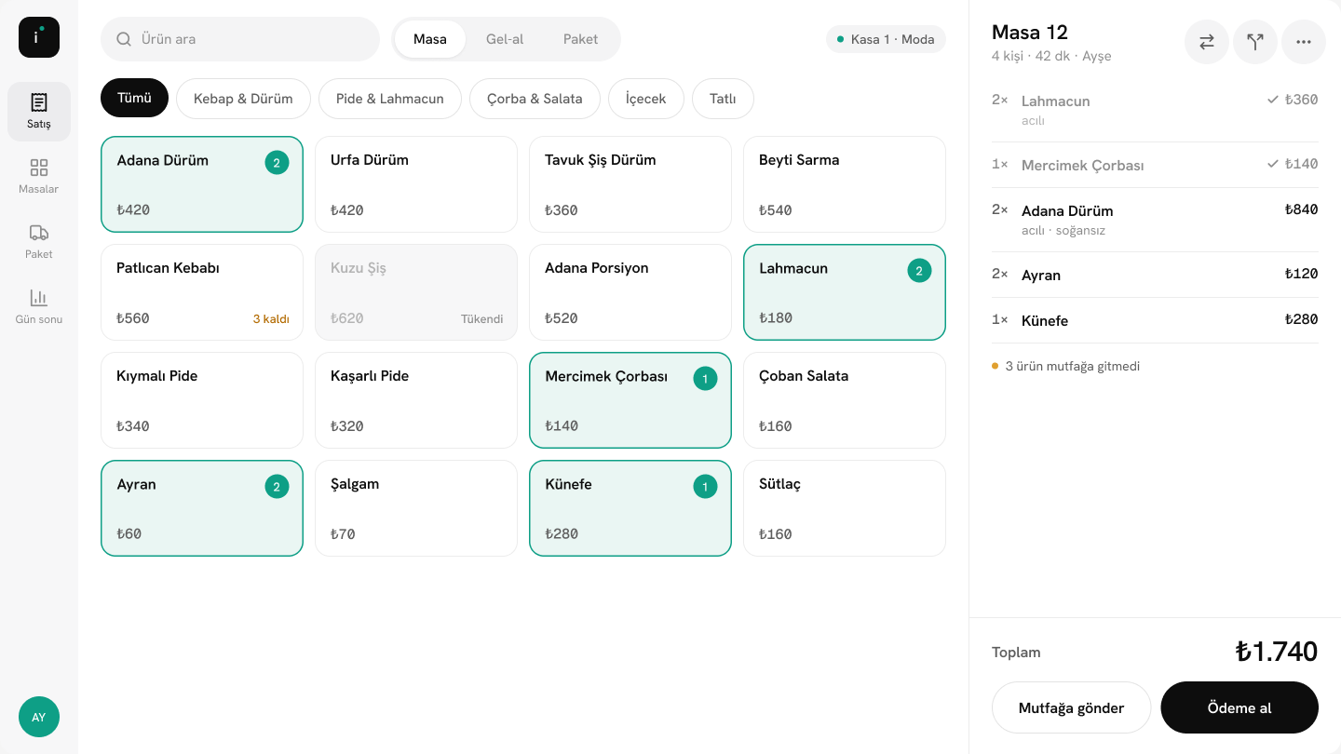Viewport: 1341px width, 754px height.
Task: Add Urfa Dürüm to the order
Action: [x=416, y=184]
